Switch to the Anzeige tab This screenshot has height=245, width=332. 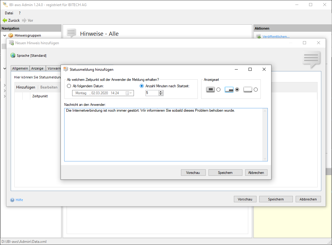[x=38, y=68]
